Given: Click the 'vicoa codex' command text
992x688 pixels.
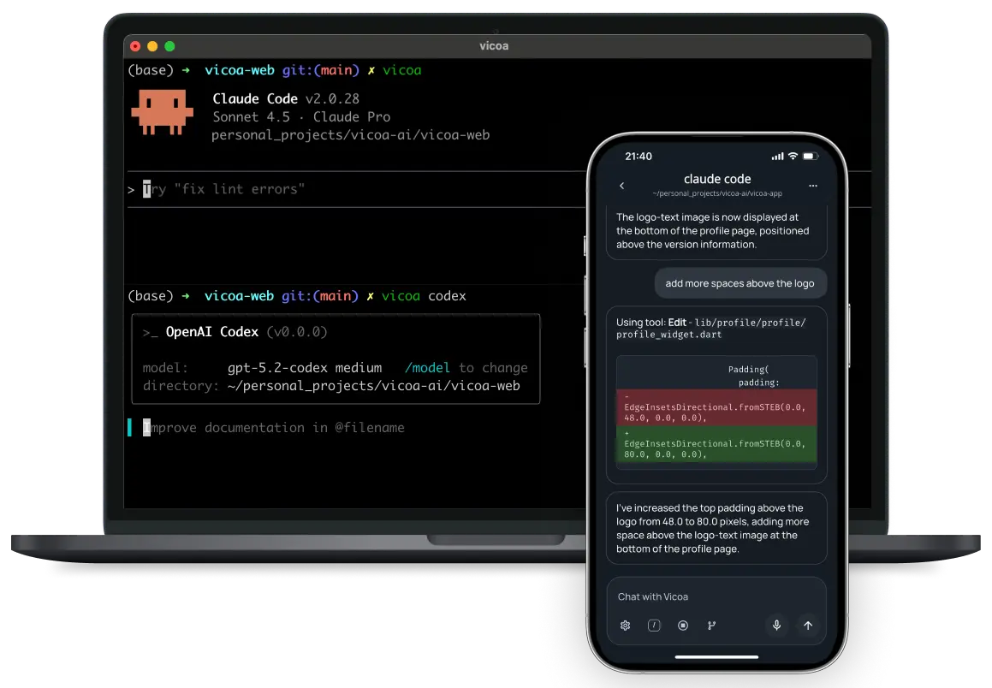Looking at the screenshot, I should tap(424, 296).
